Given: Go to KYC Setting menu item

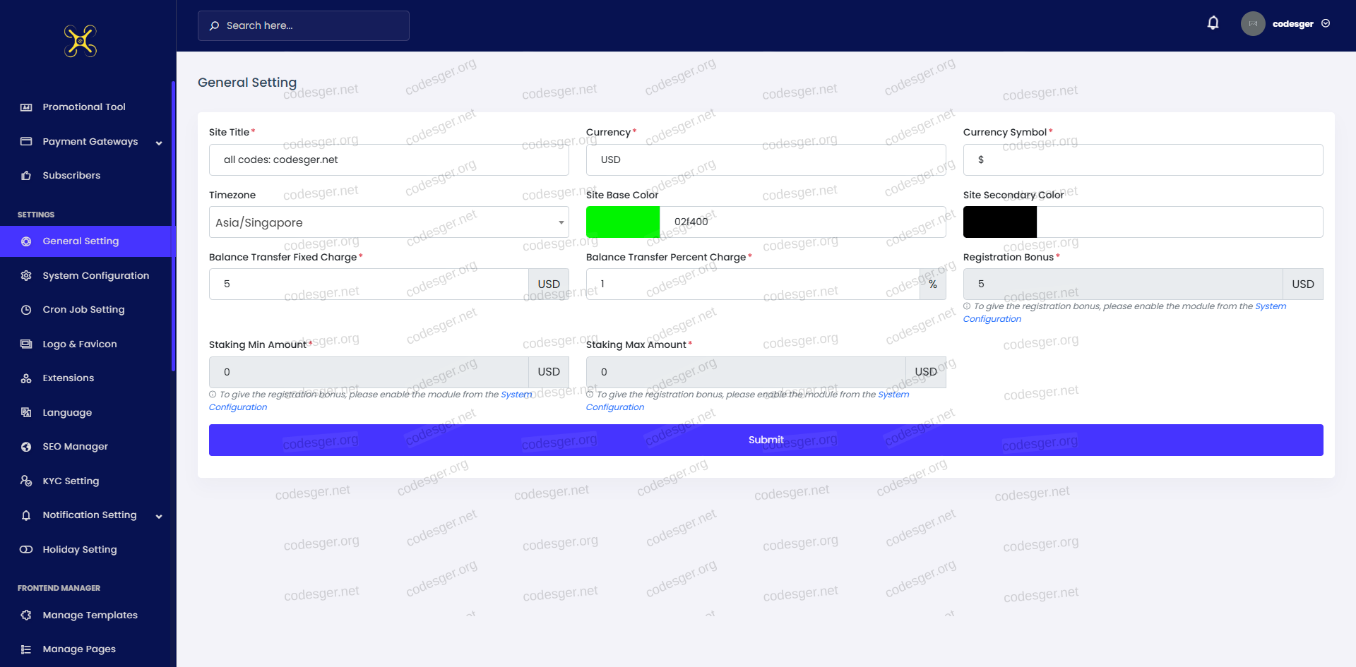Looking at the screenshot, I should [71, 481].
